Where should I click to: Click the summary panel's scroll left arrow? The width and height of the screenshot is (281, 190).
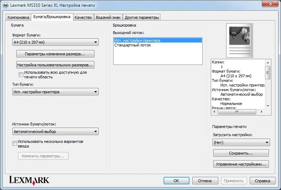pyautogui.click(x=214, y=112)
